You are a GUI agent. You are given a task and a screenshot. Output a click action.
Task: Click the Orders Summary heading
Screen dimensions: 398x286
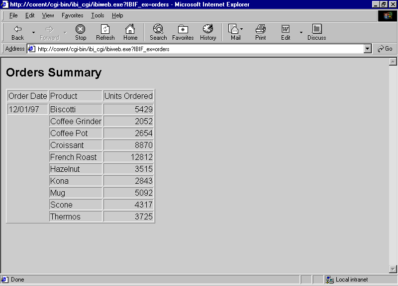tap(54, 72)
